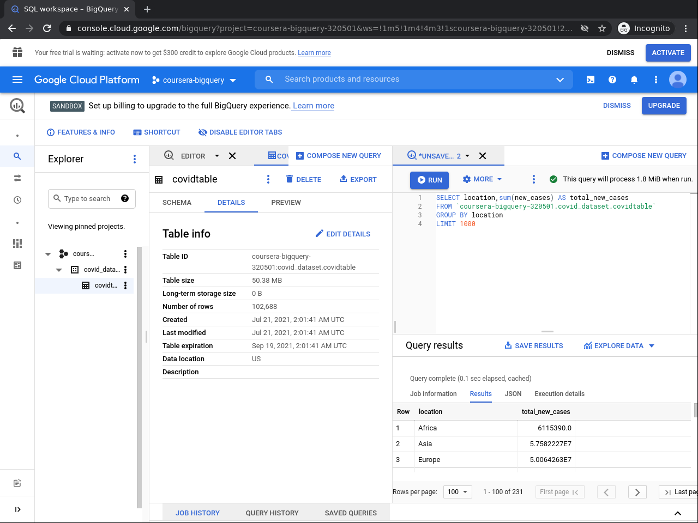This screenshot has width=698, height=523.
Task: Open the BI Engine icon in sidebar
Action: pyautogui.click(x=17, y=265)
